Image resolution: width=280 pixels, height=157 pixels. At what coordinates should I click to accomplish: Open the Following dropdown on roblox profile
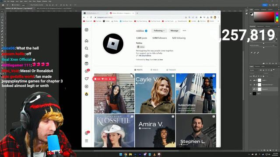tap(159, 31)
